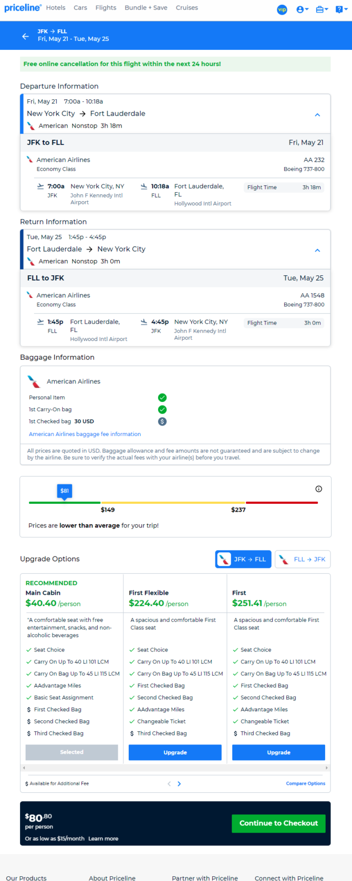352x881 pixels.
Task: Select the FLL → JFK upgrade tab
Action: pyautogui.click(x=303, y=559)
